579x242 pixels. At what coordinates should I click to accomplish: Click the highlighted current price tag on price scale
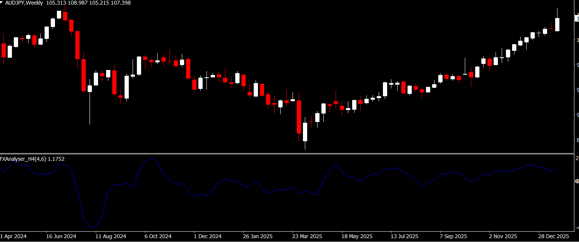(x=577, y=18)
